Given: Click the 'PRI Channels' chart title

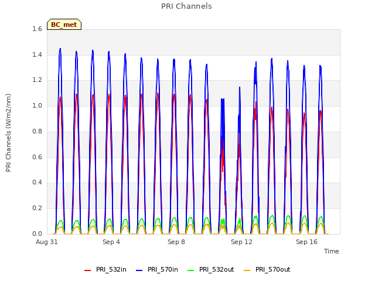Looking at the screenshot, I should pyautogui.click(x=186, y=6).
